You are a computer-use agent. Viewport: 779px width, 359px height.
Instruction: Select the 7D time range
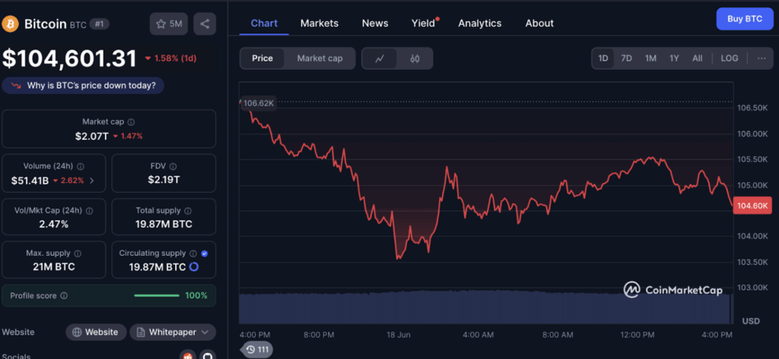626,58
